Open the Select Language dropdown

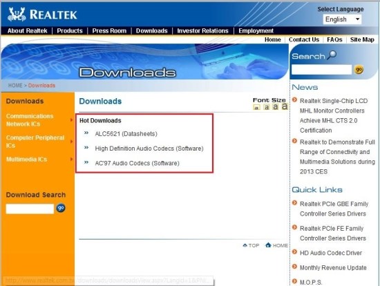(x=342, y=19)
